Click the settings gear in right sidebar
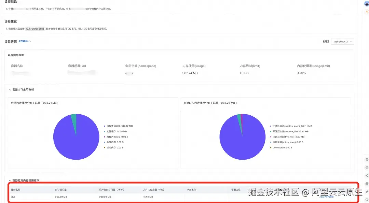The width and height of the screenshot is (369, 203). coord(367,184)
